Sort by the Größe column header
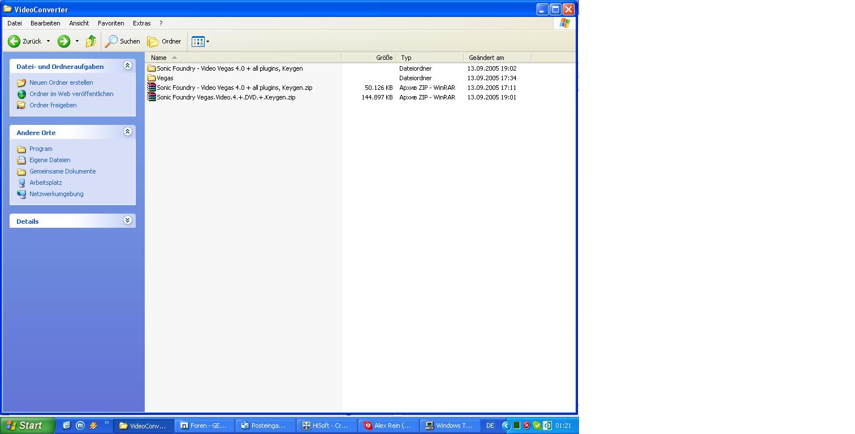Image resolution: width=855 pixels, height=434 pixels. 369,58
